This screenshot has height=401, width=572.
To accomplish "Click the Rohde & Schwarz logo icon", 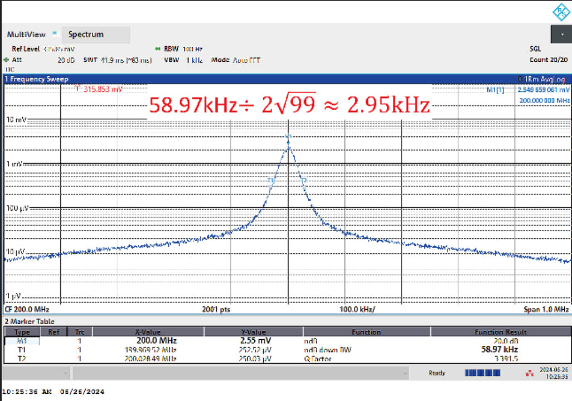I will point(561,11).
